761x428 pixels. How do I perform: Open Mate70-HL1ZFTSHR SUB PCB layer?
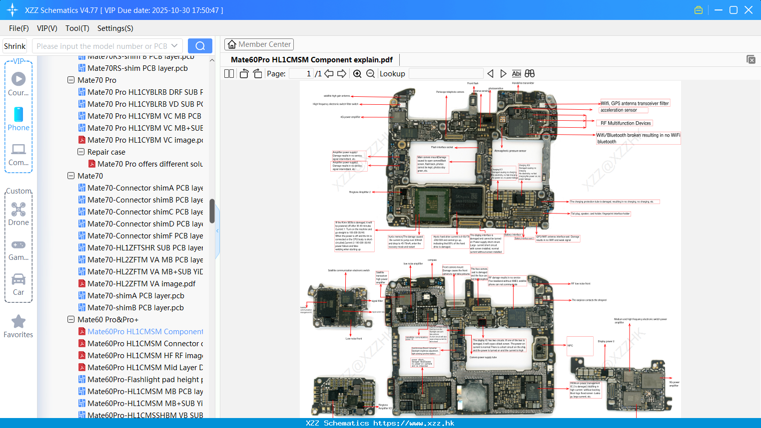[x=141, y=247]
